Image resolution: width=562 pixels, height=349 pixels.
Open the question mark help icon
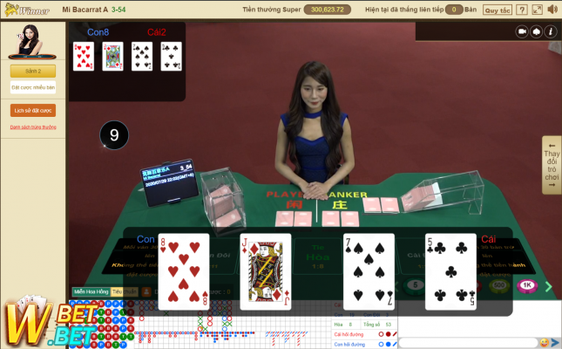522,10
